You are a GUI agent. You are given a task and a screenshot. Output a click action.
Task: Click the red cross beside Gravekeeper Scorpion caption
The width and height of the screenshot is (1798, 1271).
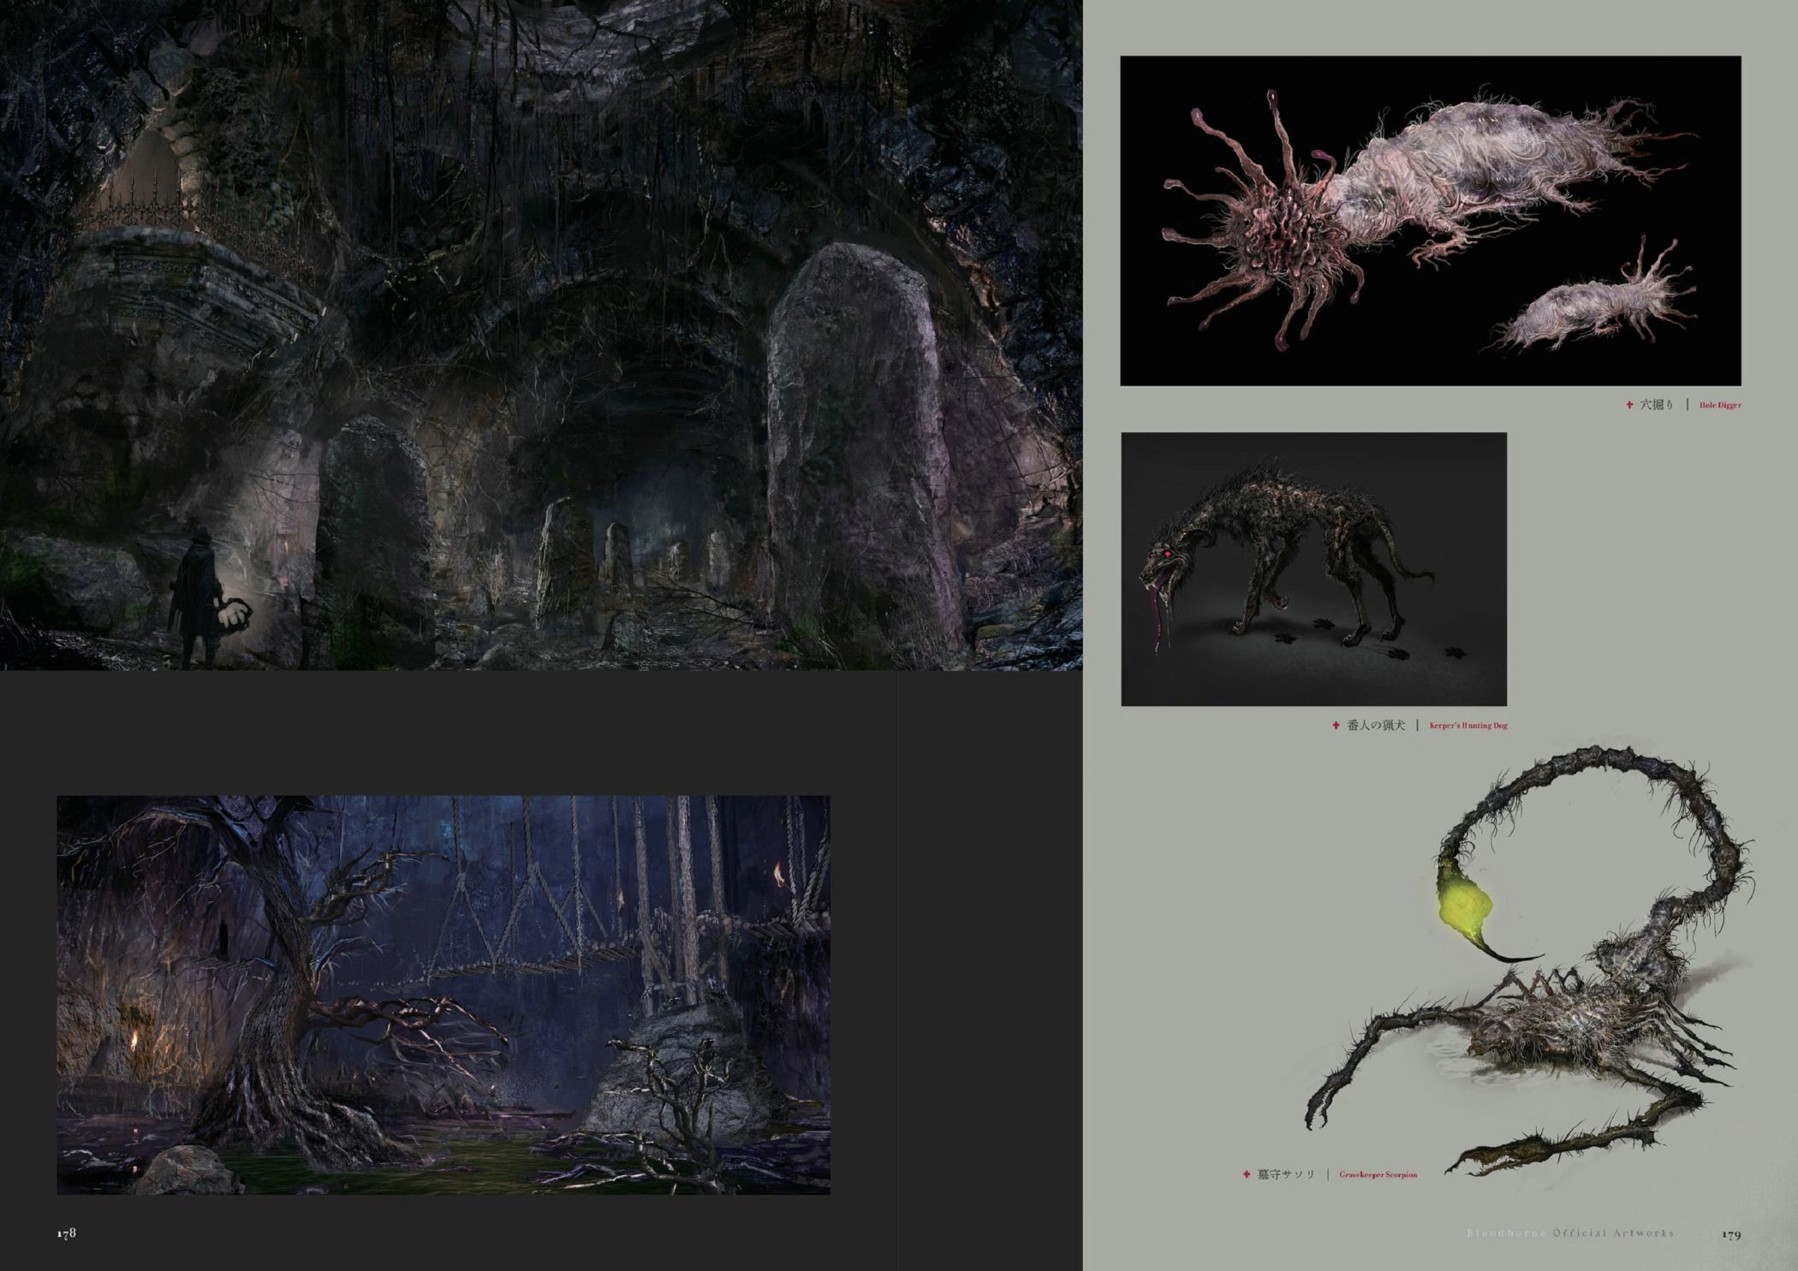pyautogui.click(x=1247, y=1174)
